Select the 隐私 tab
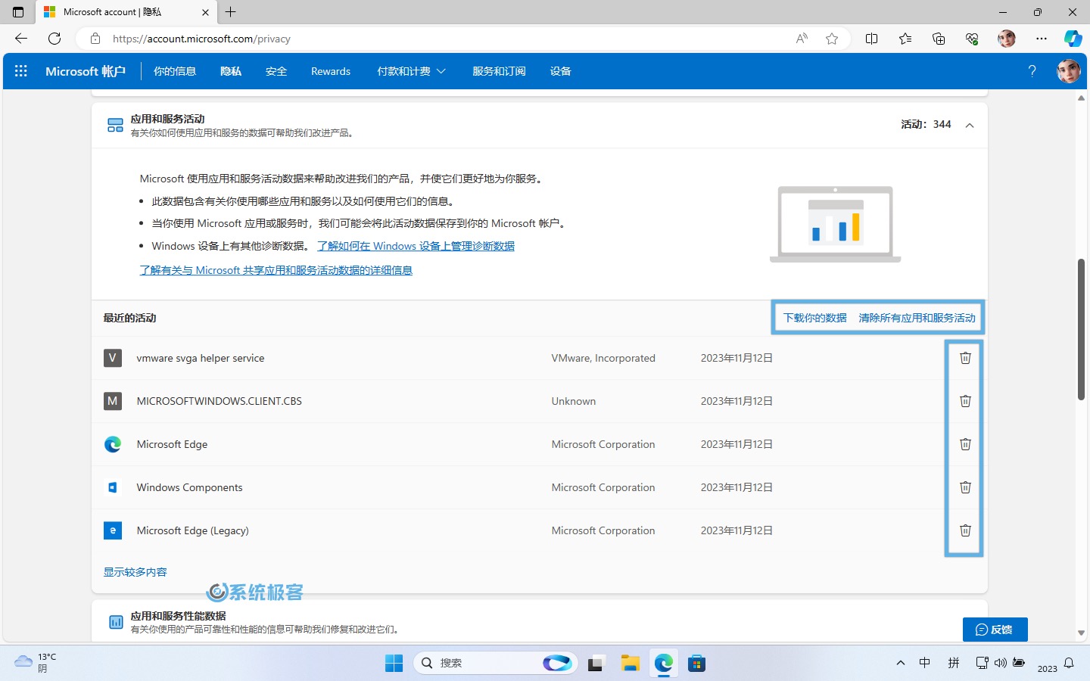The width and height of the screenshot is (1090, 681). [x=231, y=71]
